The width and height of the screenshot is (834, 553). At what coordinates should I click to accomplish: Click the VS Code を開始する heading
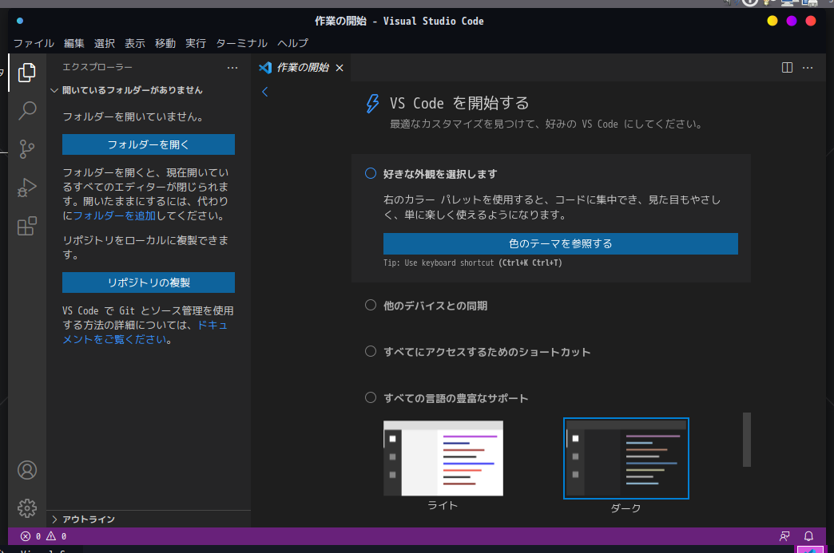point(459,103)
